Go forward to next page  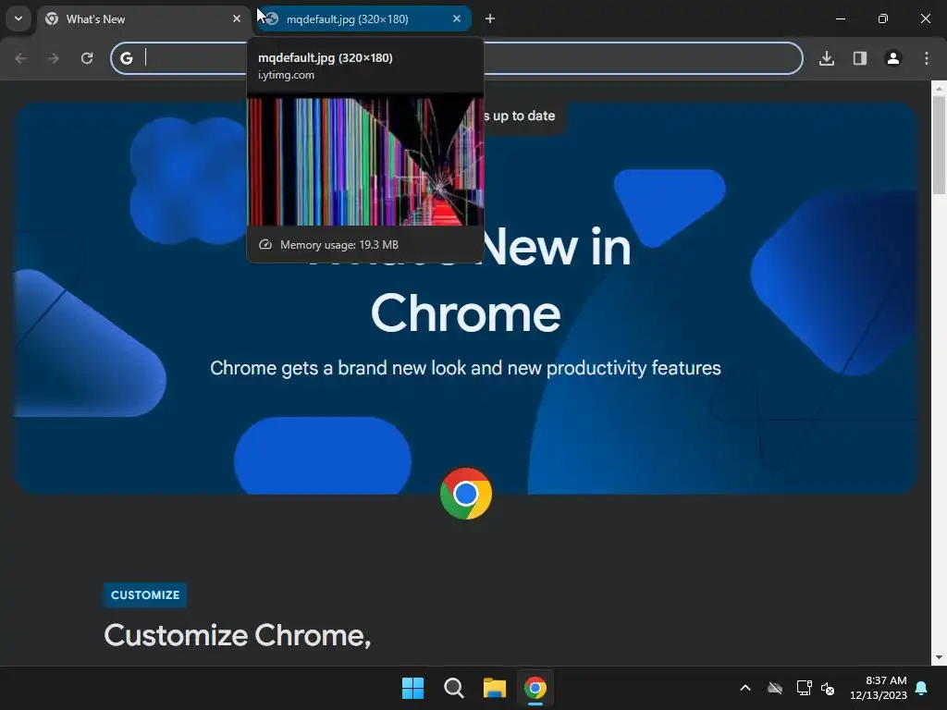(x=54, y=58)
